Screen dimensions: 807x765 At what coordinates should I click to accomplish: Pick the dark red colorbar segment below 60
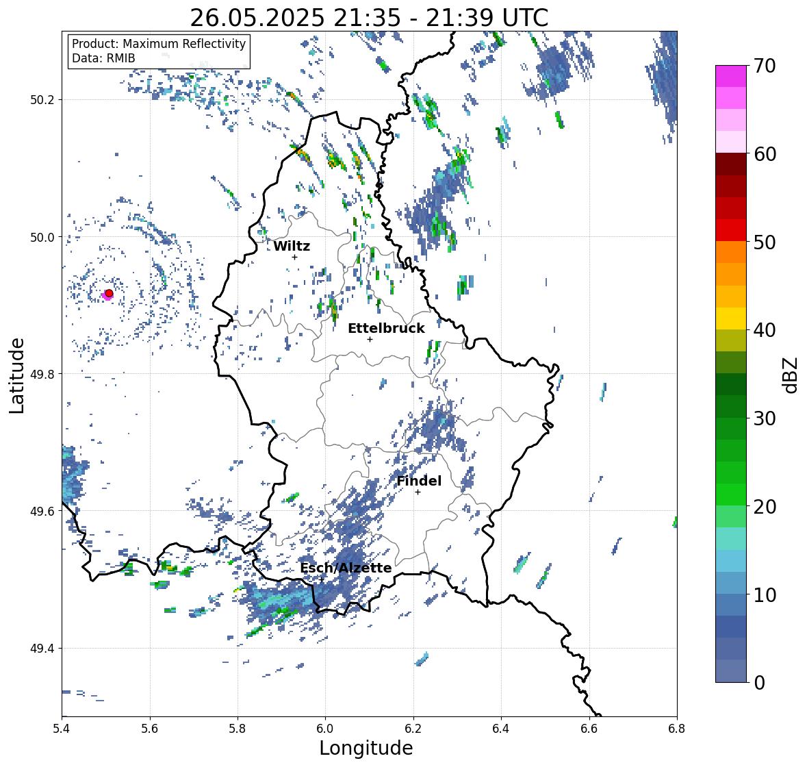click(x=731, y=164)
